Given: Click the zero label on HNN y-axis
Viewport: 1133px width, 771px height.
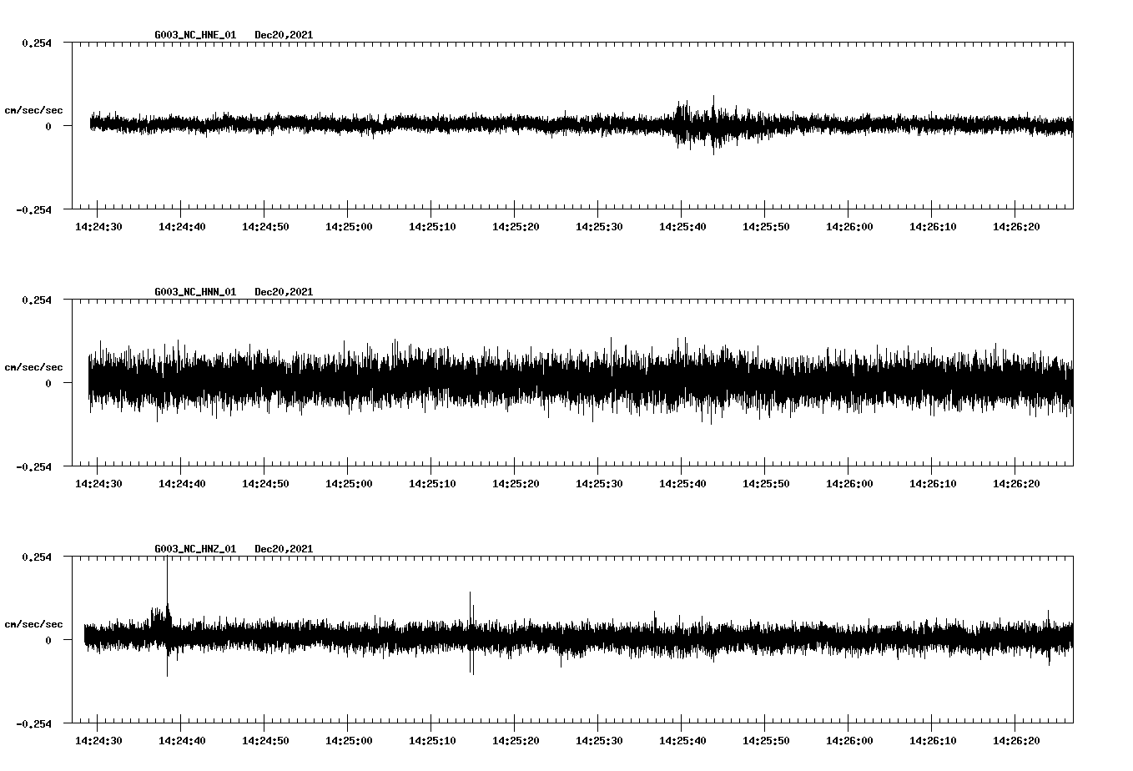Looking at the screenshot, I should point(48,383).
